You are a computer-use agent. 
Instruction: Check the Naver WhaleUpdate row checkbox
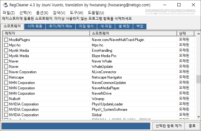[6, 67]
